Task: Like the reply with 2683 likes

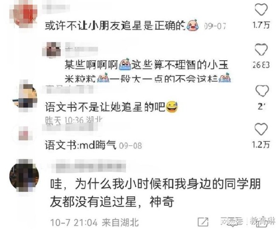Action: pyautogui.click(x=261, y=50)
